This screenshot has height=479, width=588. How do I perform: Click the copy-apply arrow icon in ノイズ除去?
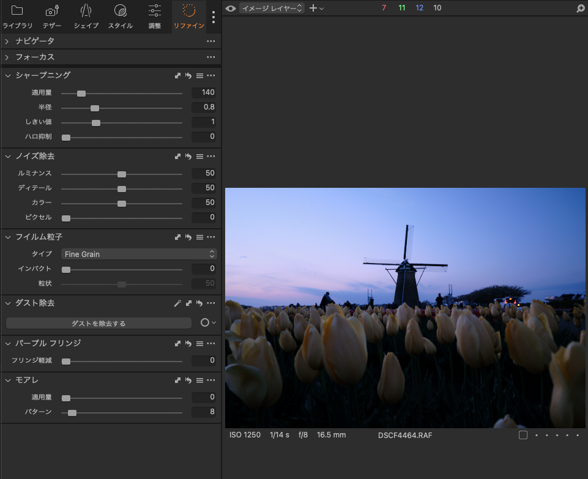[x=177, y=157]
